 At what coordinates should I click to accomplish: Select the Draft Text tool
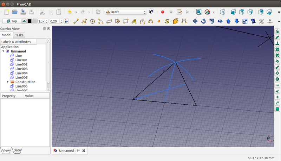point(134,21)
